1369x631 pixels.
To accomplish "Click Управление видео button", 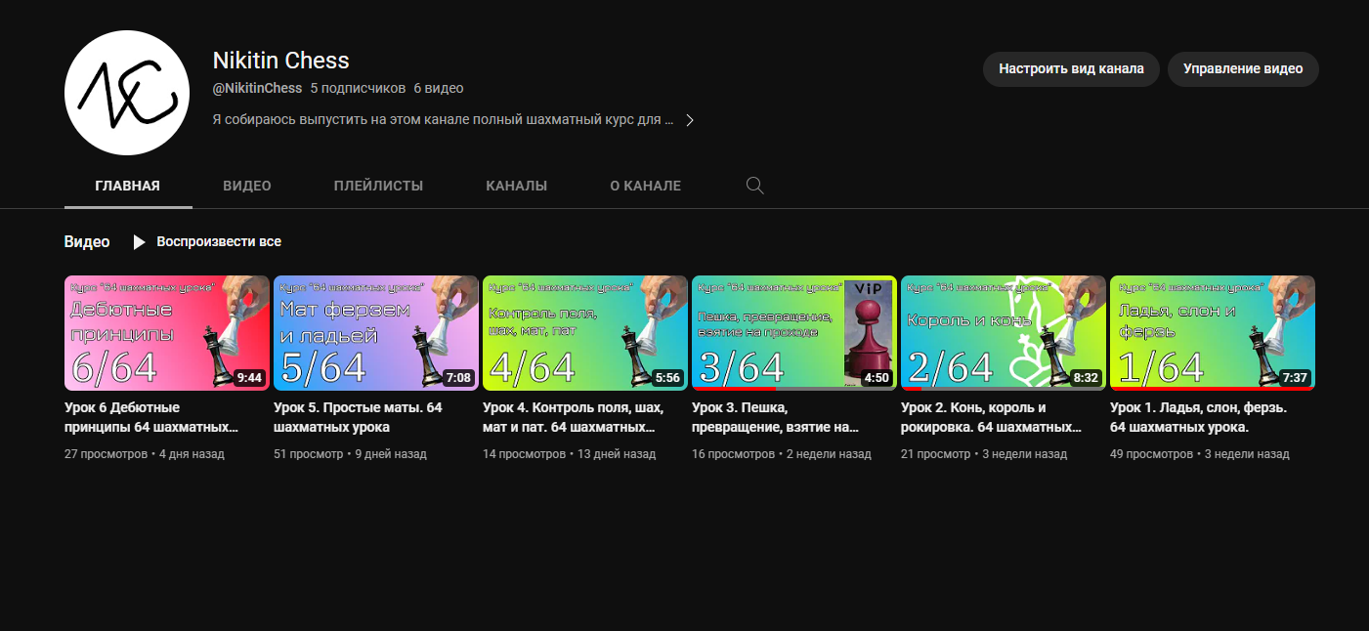I will [1243, 69].
